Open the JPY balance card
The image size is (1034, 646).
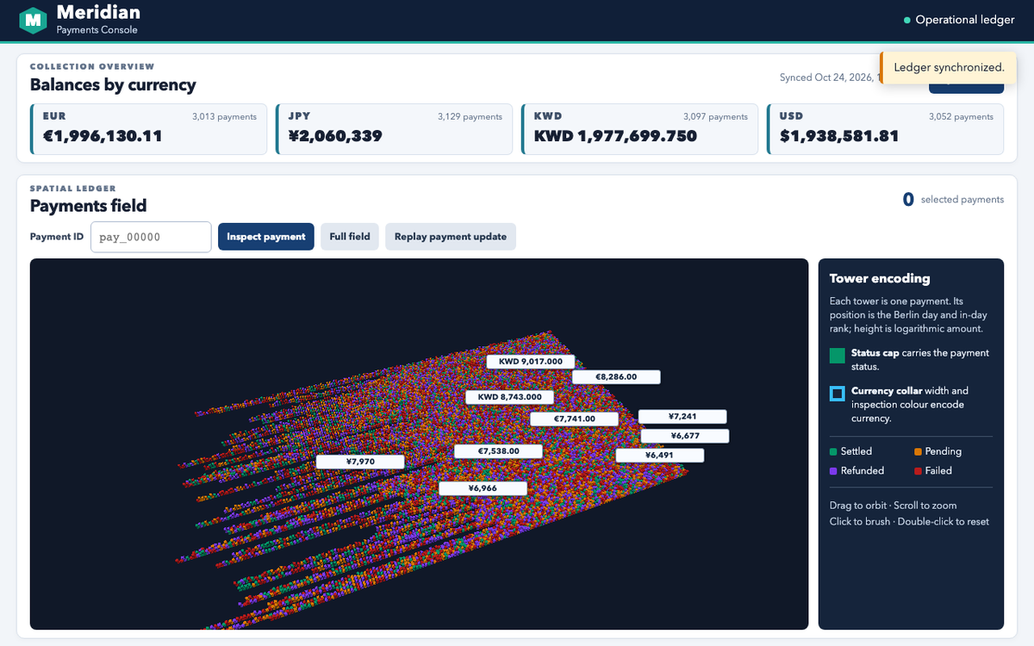click(394, 129)
